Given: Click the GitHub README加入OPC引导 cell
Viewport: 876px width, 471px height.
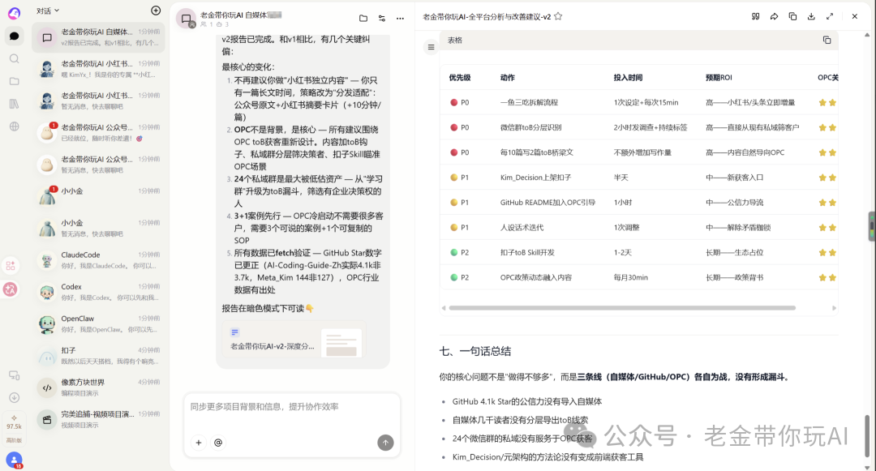Looking at the screenshot, I should (x=547, y=203).
